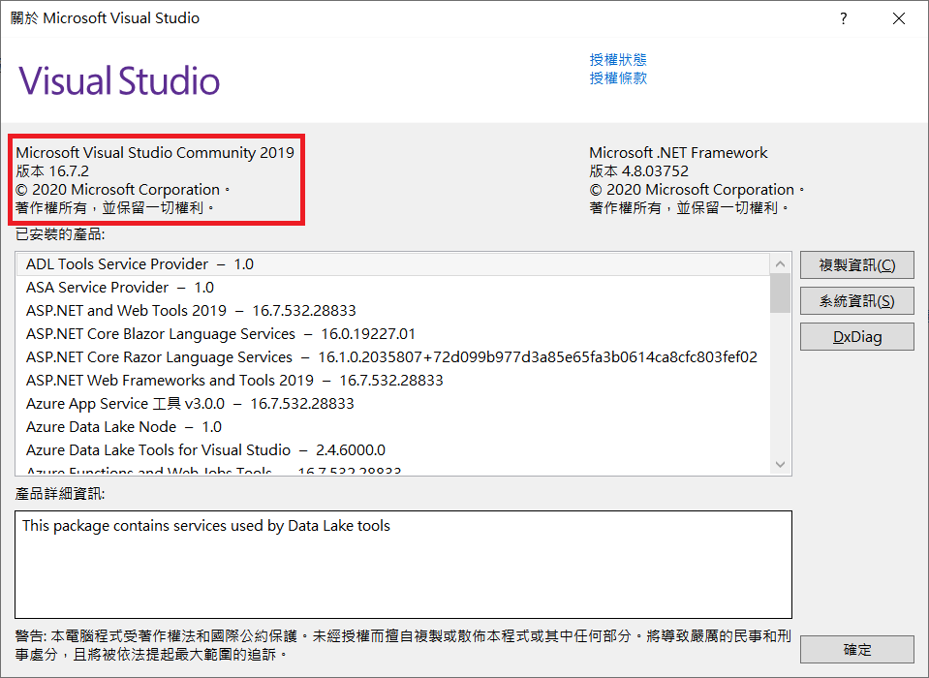Viewport: 929px width, 678px height.
Task: Click the product list scroll-up arrow
Action: 780,264
